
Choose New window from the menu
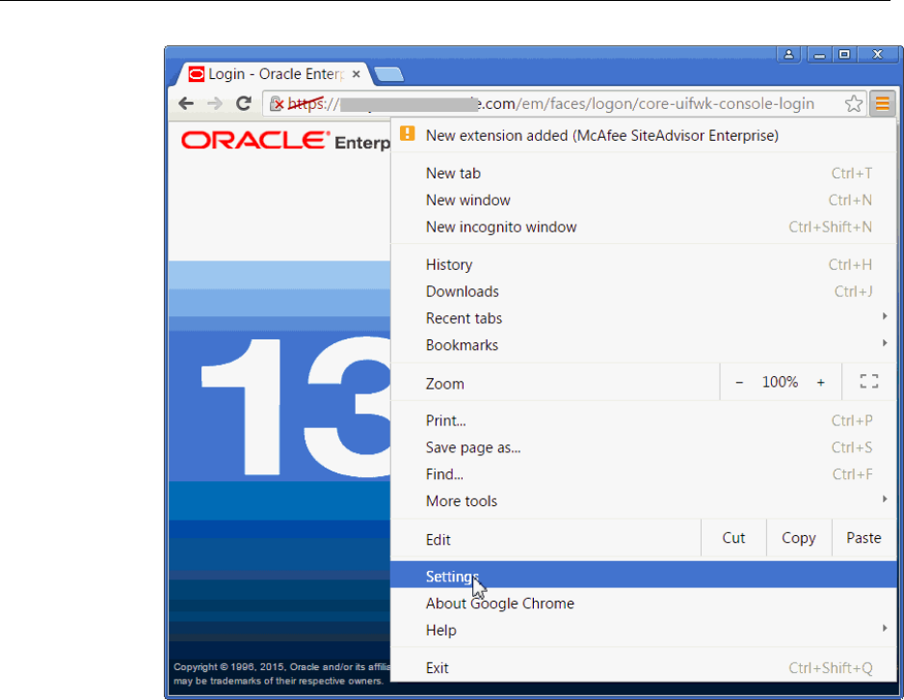(x=644, y=201)
